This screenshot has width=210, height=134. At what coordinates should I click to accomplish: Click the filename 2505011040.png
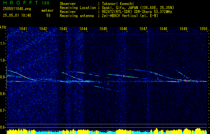click(17, 9)
